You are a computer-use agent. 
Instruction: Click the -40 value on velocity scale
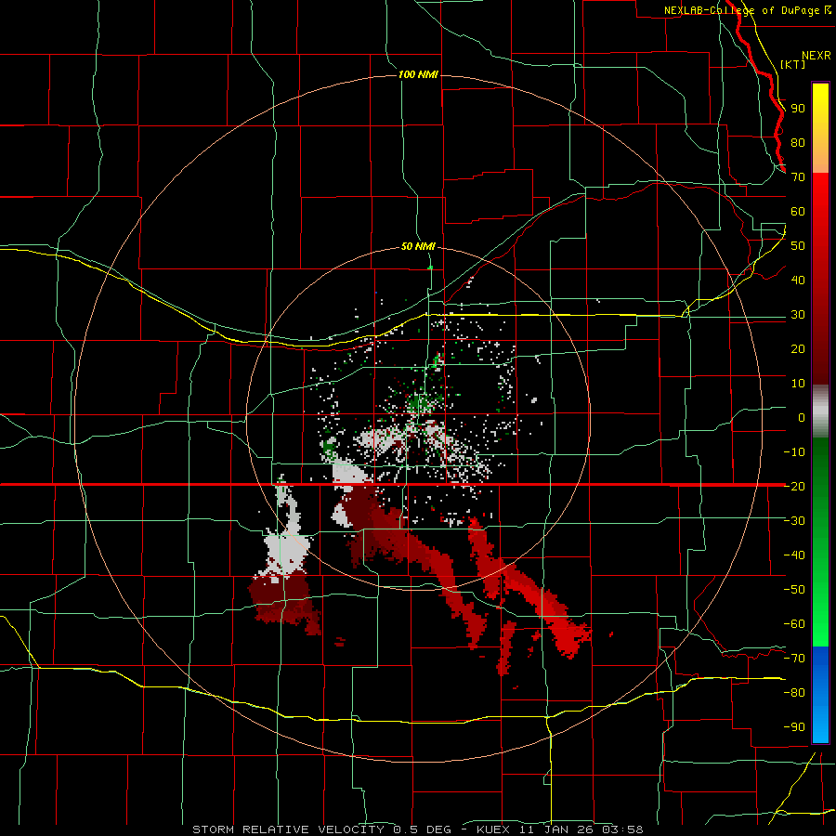click(794, 555)
